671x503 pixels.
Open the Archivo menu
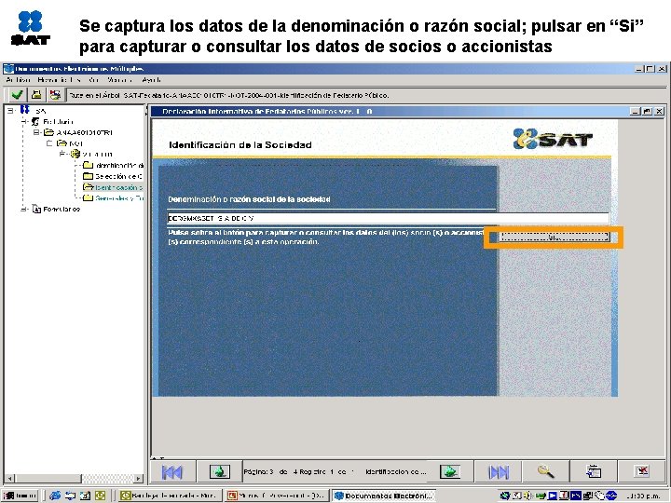click(x=18, y=80)
